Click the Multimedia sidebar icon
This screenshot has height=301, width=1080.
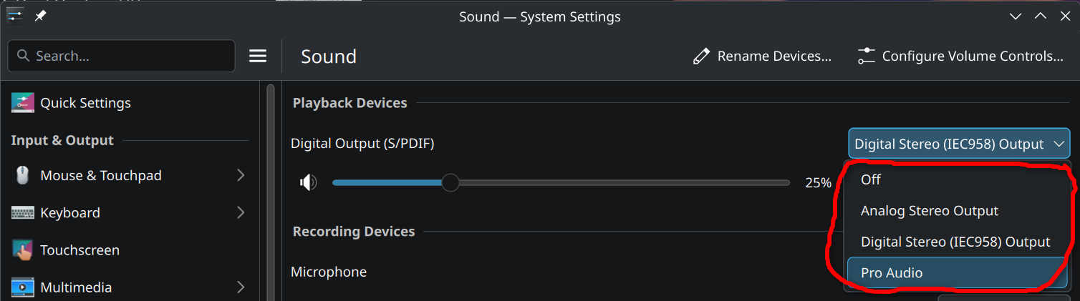pos(23,287)
